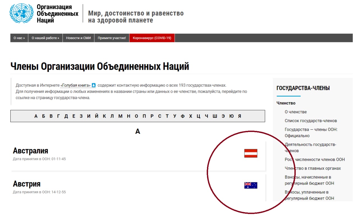
Task: Go to «Новости и СМИ»
Action: (x=79, y=38)
